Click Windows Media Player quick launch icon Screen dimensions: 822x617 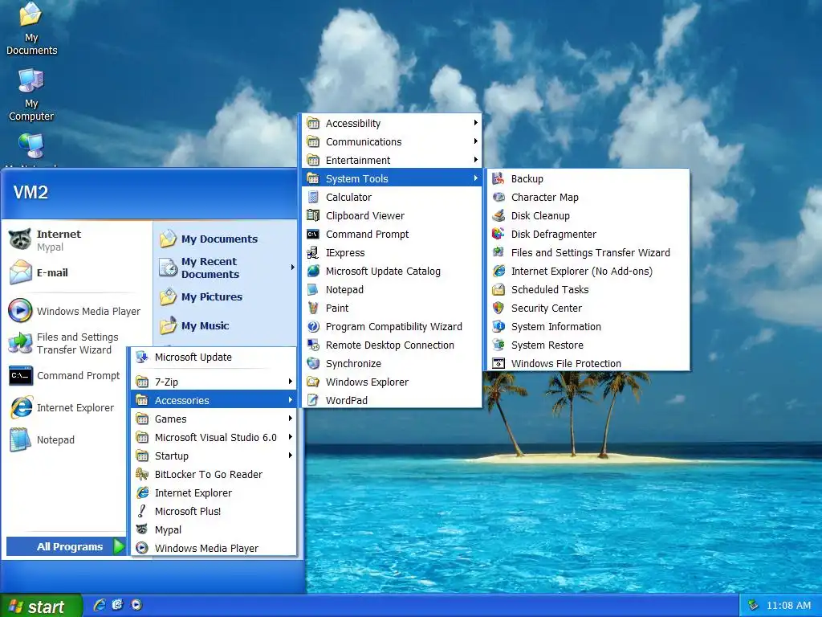(136, 605)
